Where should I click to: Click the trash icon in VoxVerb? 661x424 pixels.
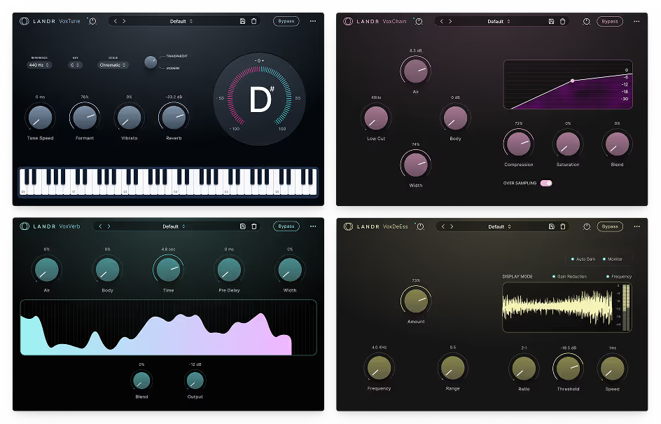click(254, 226)
